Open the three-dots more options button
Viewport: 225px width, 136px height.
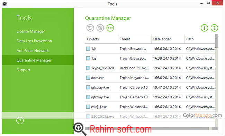coord(110,28)
